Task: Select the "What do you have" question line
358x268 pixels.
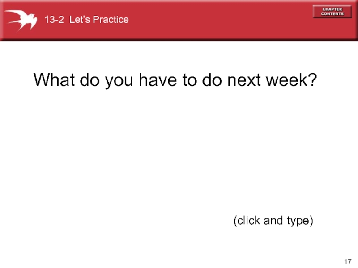Action: [x=175, y=80]
